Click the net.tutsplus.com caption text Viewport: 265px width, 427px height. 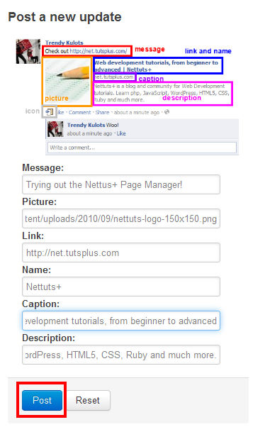click(114, 77)
